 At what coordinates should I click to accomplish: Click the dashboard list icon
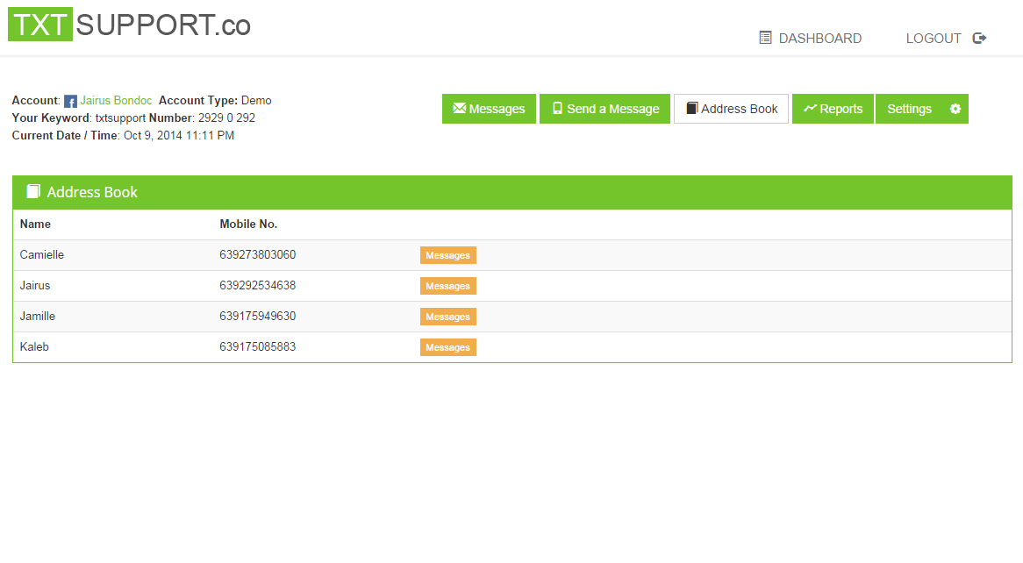(765, 38)
